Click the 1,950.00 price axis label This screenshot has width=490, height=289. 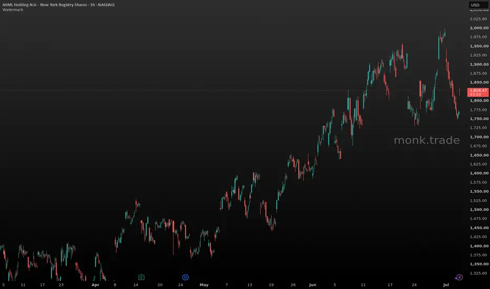[x=479, y=46]
